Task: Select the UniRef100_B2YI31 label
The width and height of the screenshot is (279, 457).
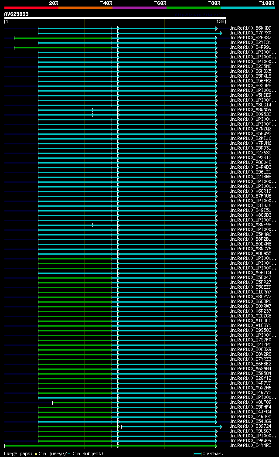Action: [x=250, y=43]
